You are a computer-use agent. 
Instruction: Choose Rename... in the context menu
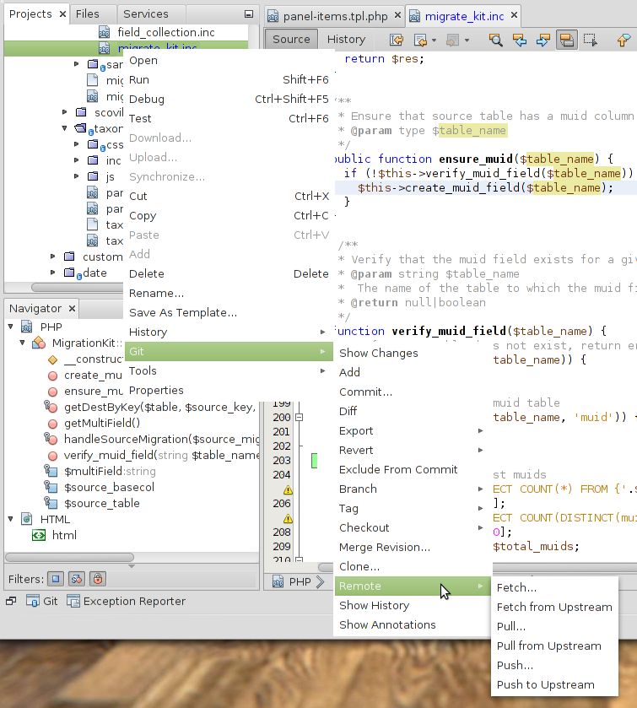point(228,294)
